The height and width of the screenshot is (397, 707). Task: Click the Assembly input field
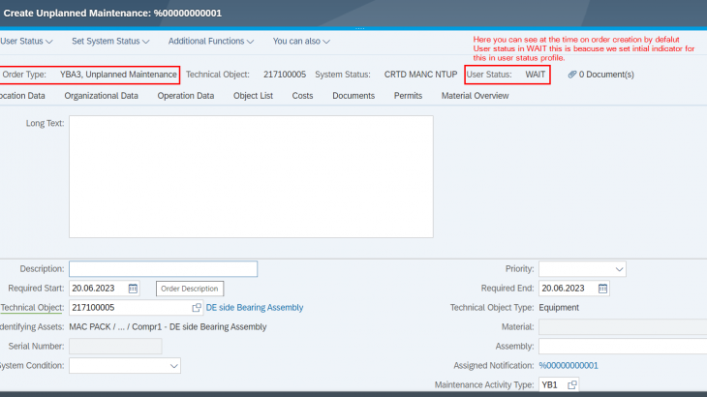tap(622, 347)
